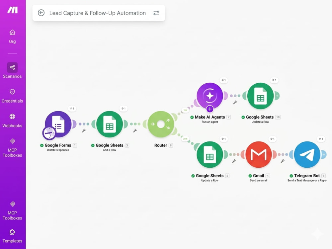Click the Make AI Agents label
This screenshot has width=332, height=249.
pyautogui.click(x=210, y=117)
